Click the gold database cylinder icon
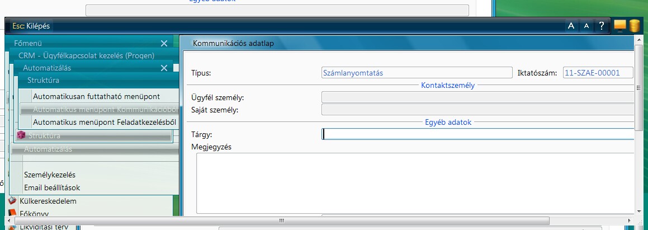The width and height of the screenshot is (648, 230). pyautogui.click(x=635, y=26)
